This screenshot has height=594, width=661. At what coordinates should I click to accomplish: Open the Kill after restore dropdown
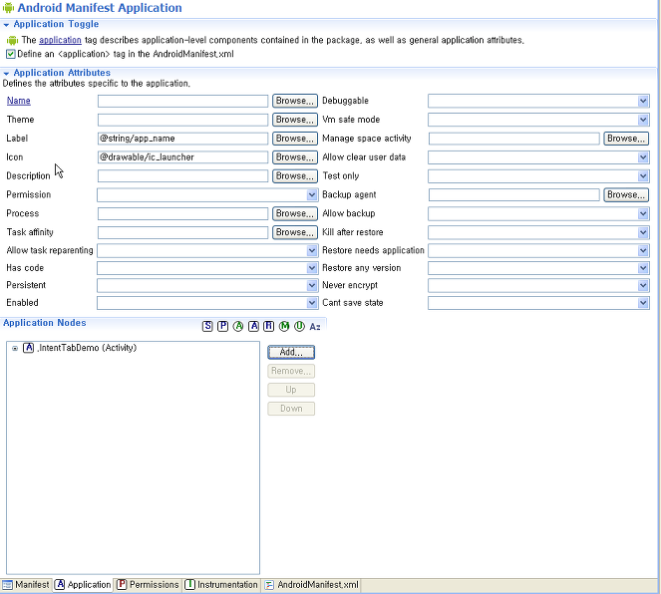tap(643, 232)
